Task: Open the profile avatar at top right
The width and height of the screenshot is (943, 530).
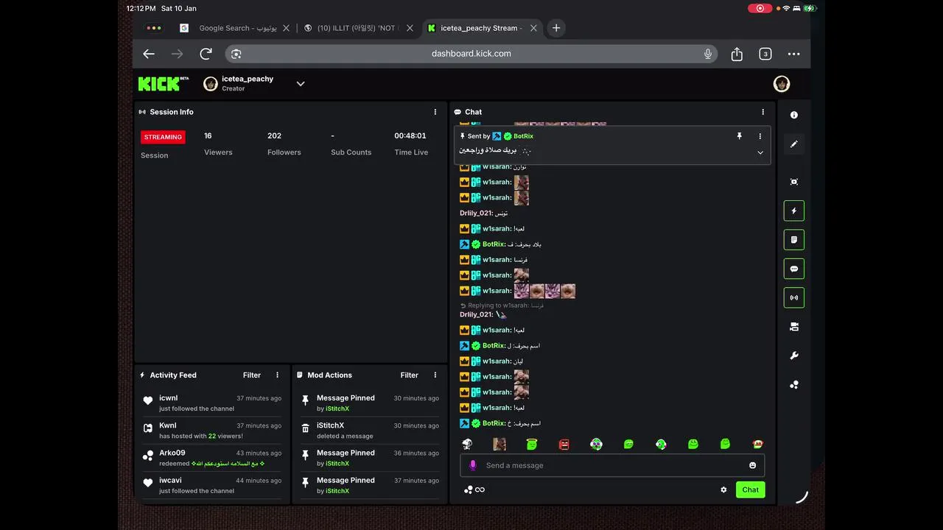Action: coord(782,84)
